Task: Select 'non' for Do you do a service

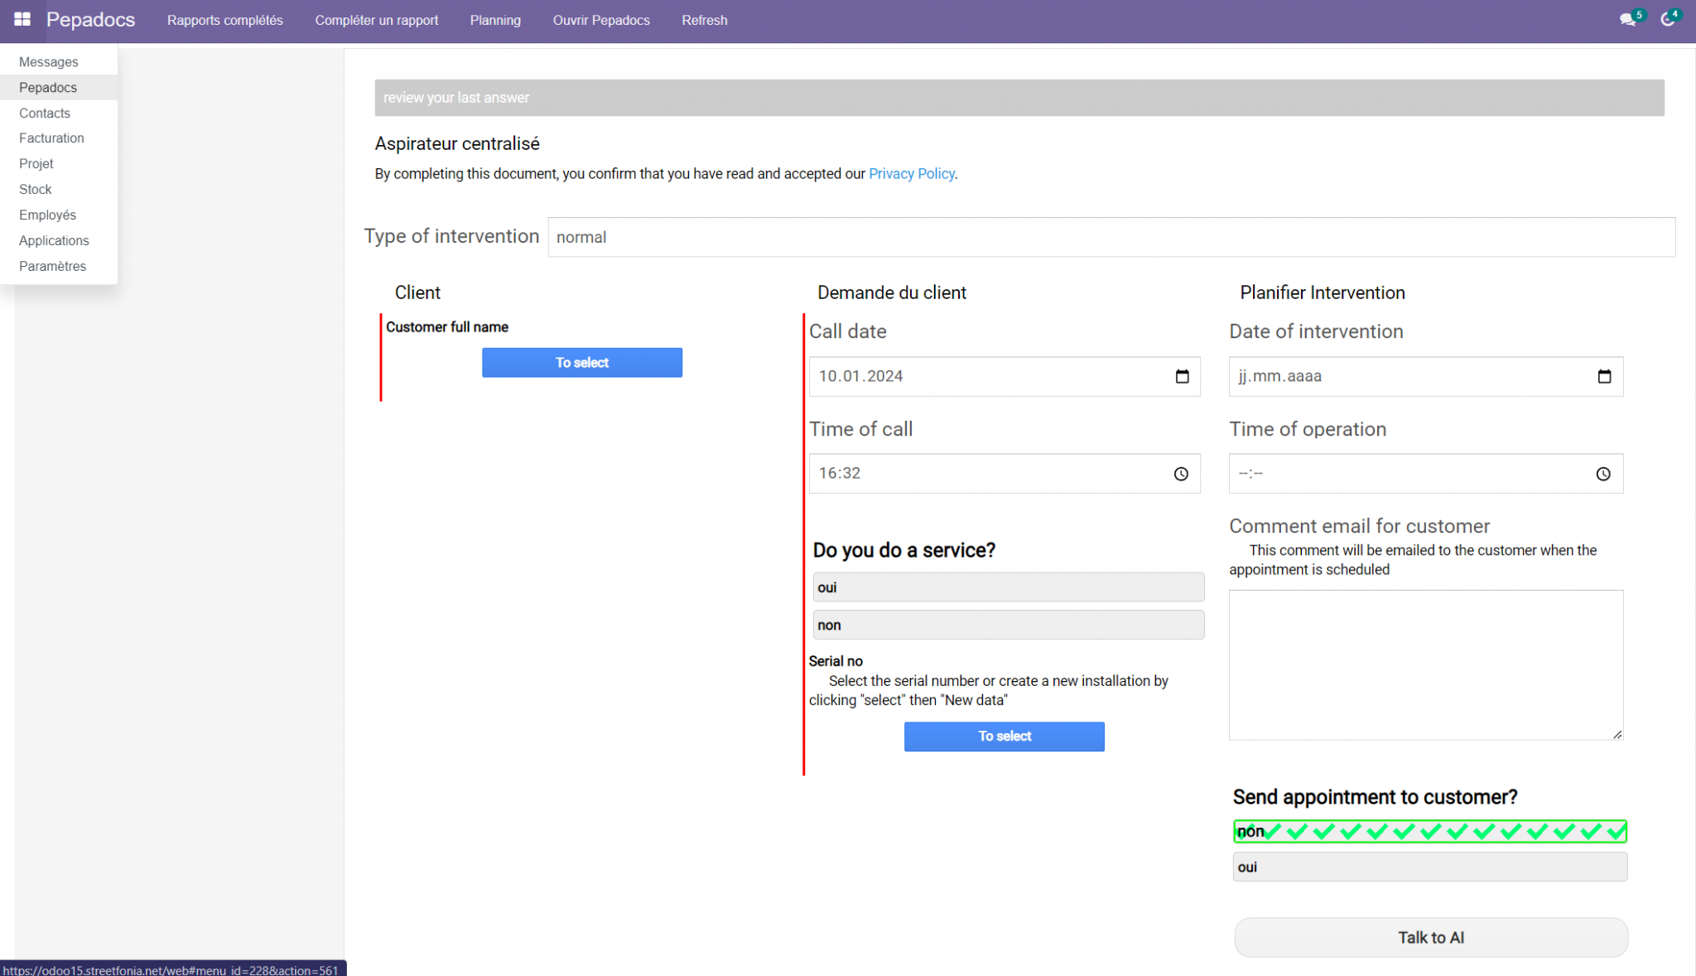Action: click(x=1008, y=625)
